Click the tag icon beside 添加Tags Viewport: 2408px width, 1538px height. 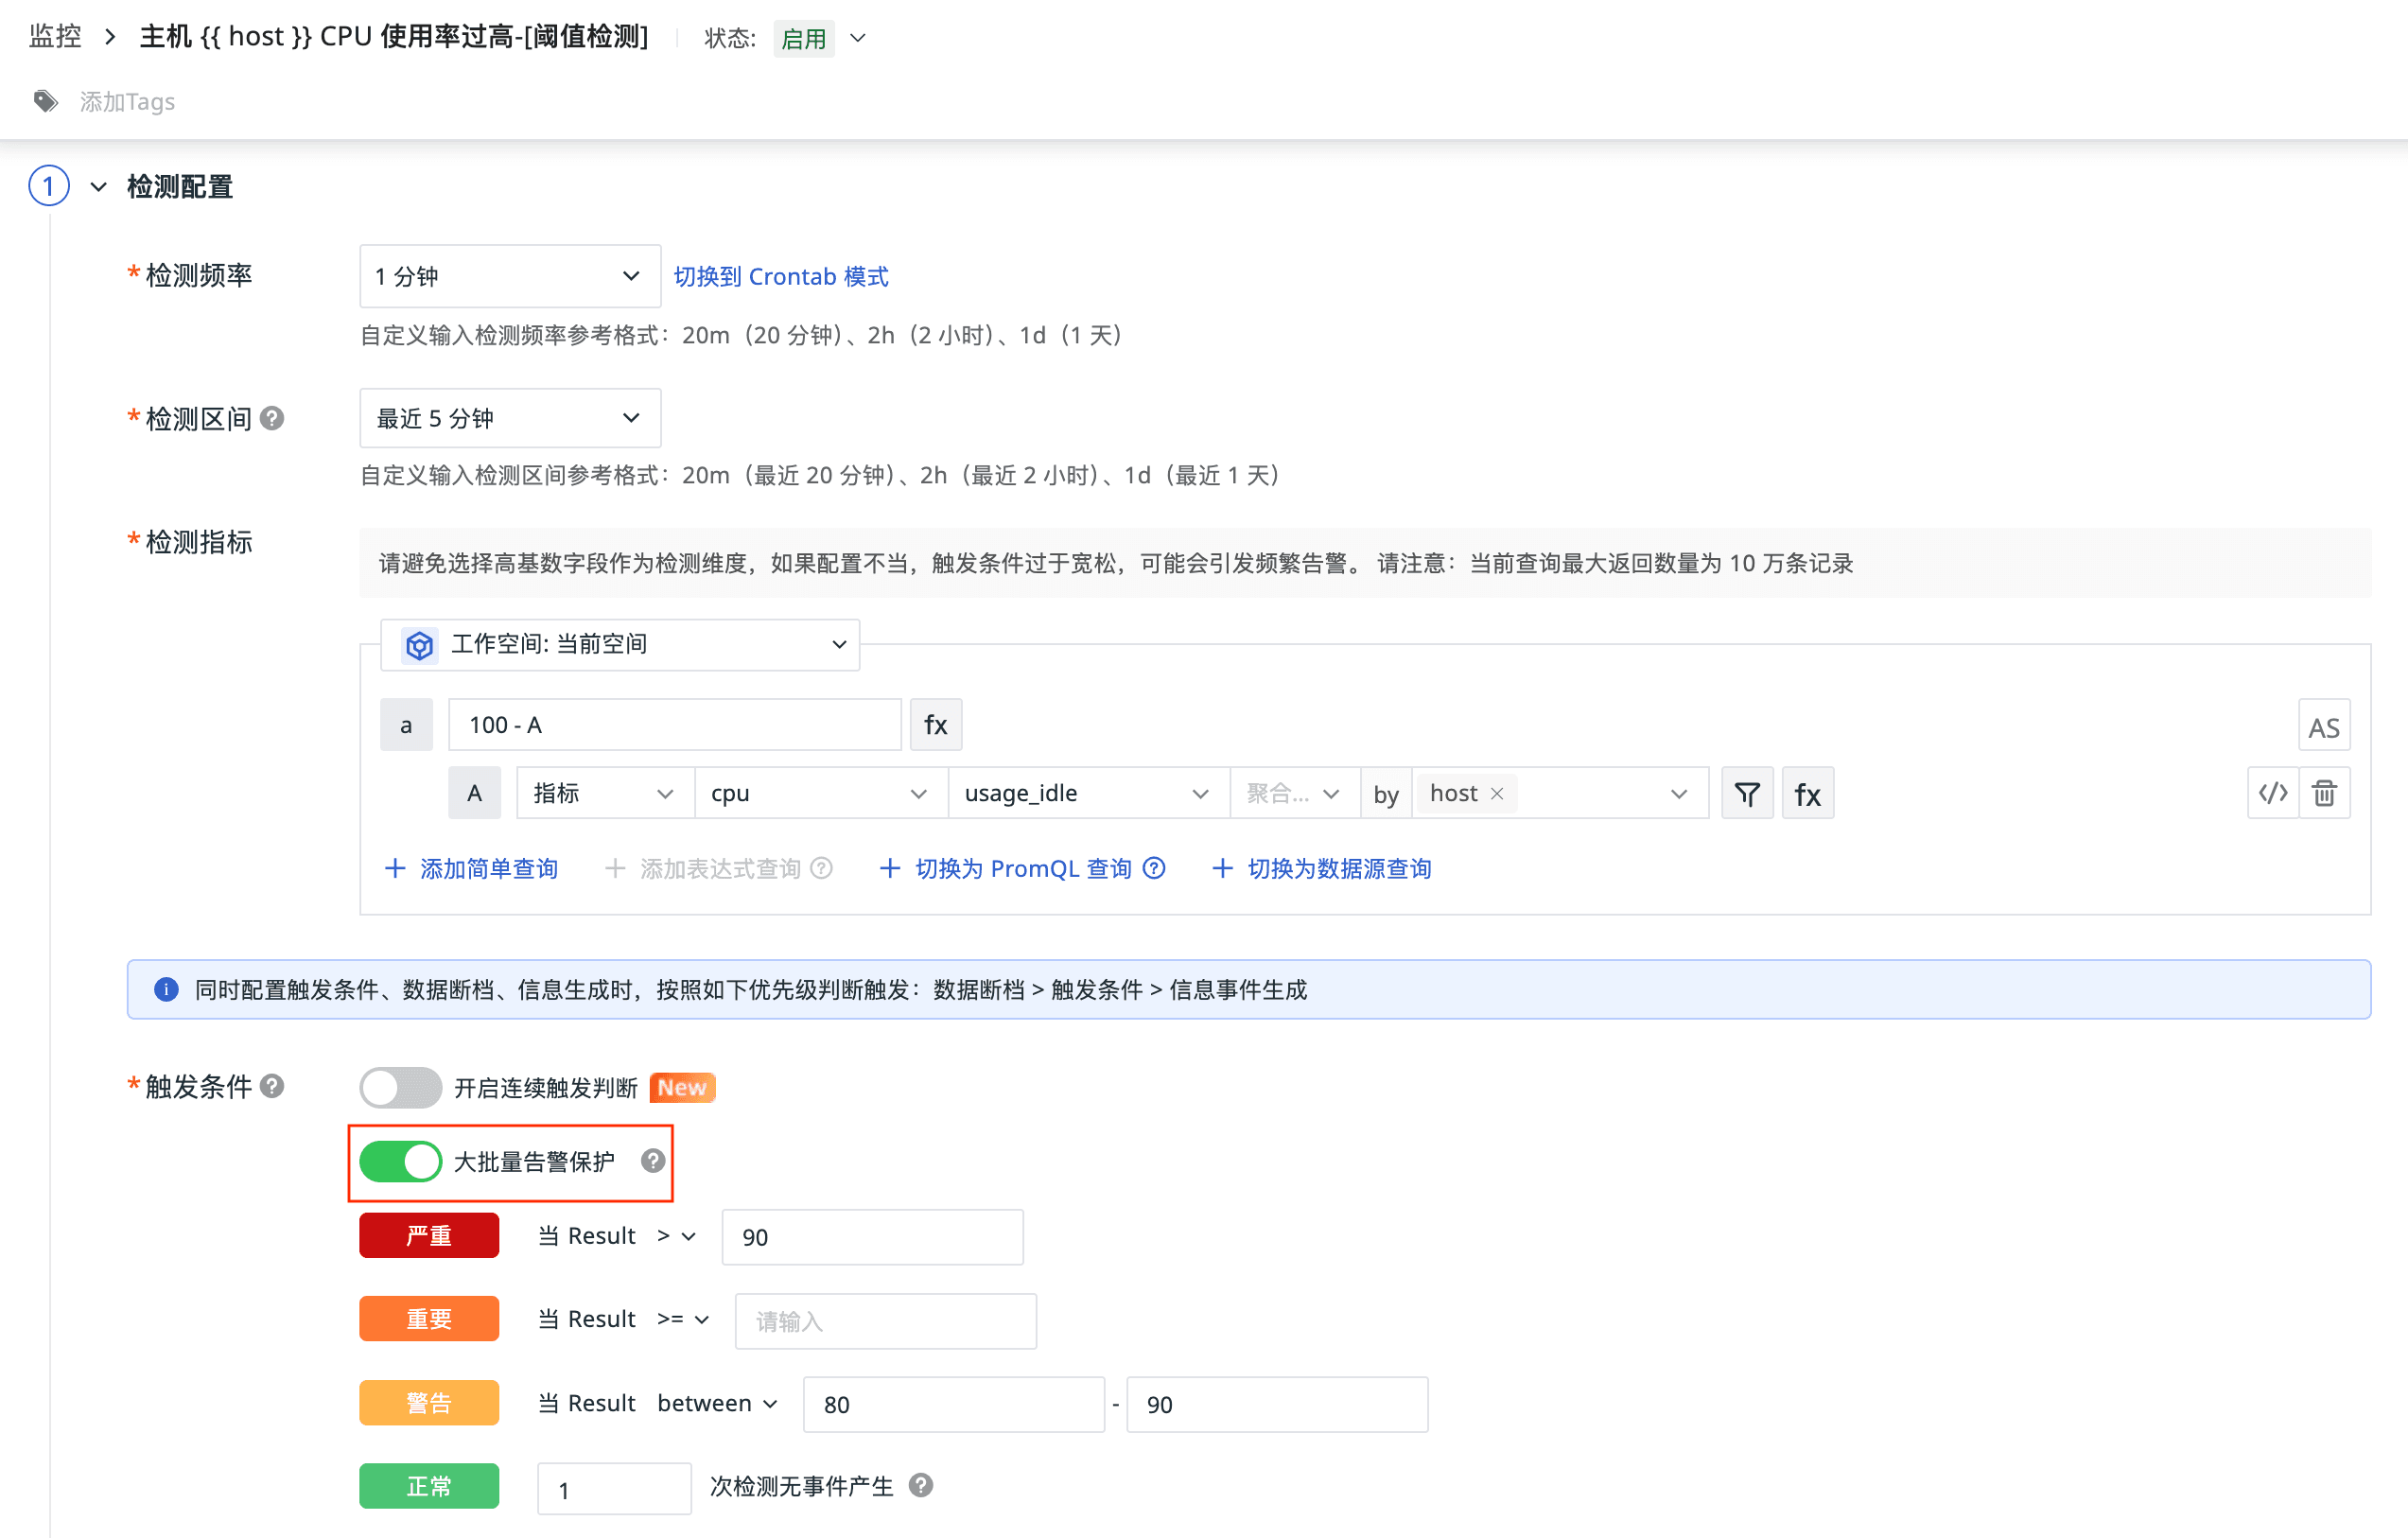[45, 101]
